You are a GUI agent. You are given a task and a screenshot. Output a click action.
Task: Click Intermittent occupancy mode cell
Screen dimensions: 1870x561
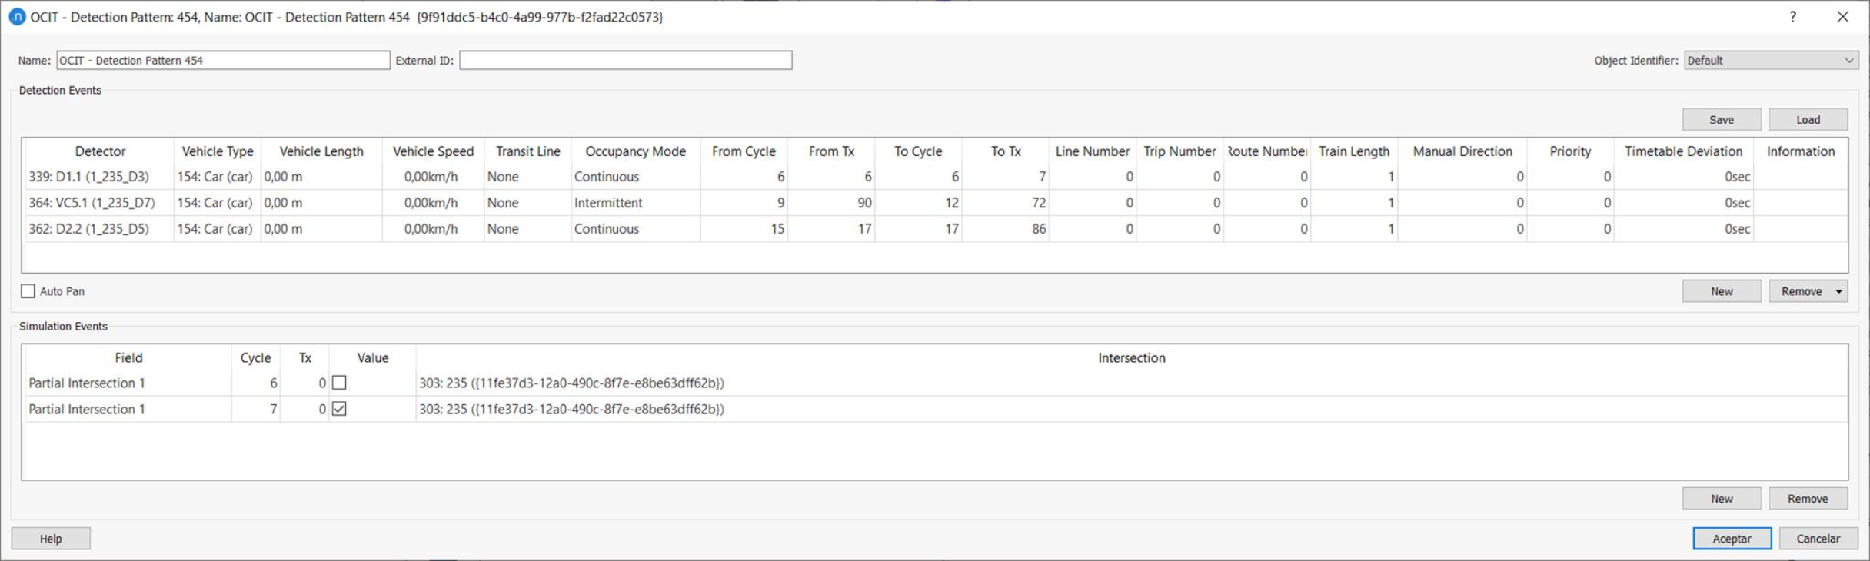635,203
